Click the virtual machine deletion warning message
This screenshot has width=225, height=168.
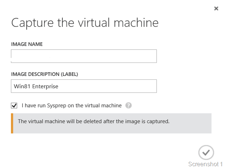pos(94,121)
